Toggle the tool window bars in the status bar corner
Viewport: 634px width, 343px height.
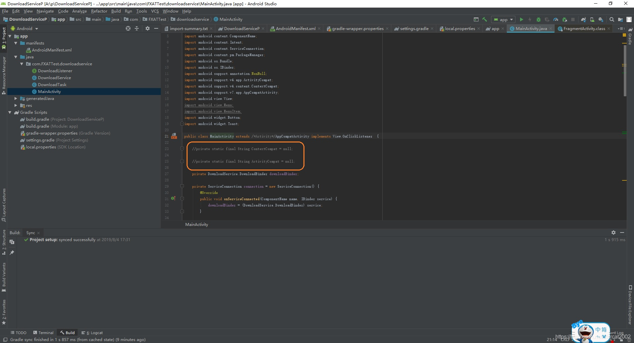click(x=5, y=340)
